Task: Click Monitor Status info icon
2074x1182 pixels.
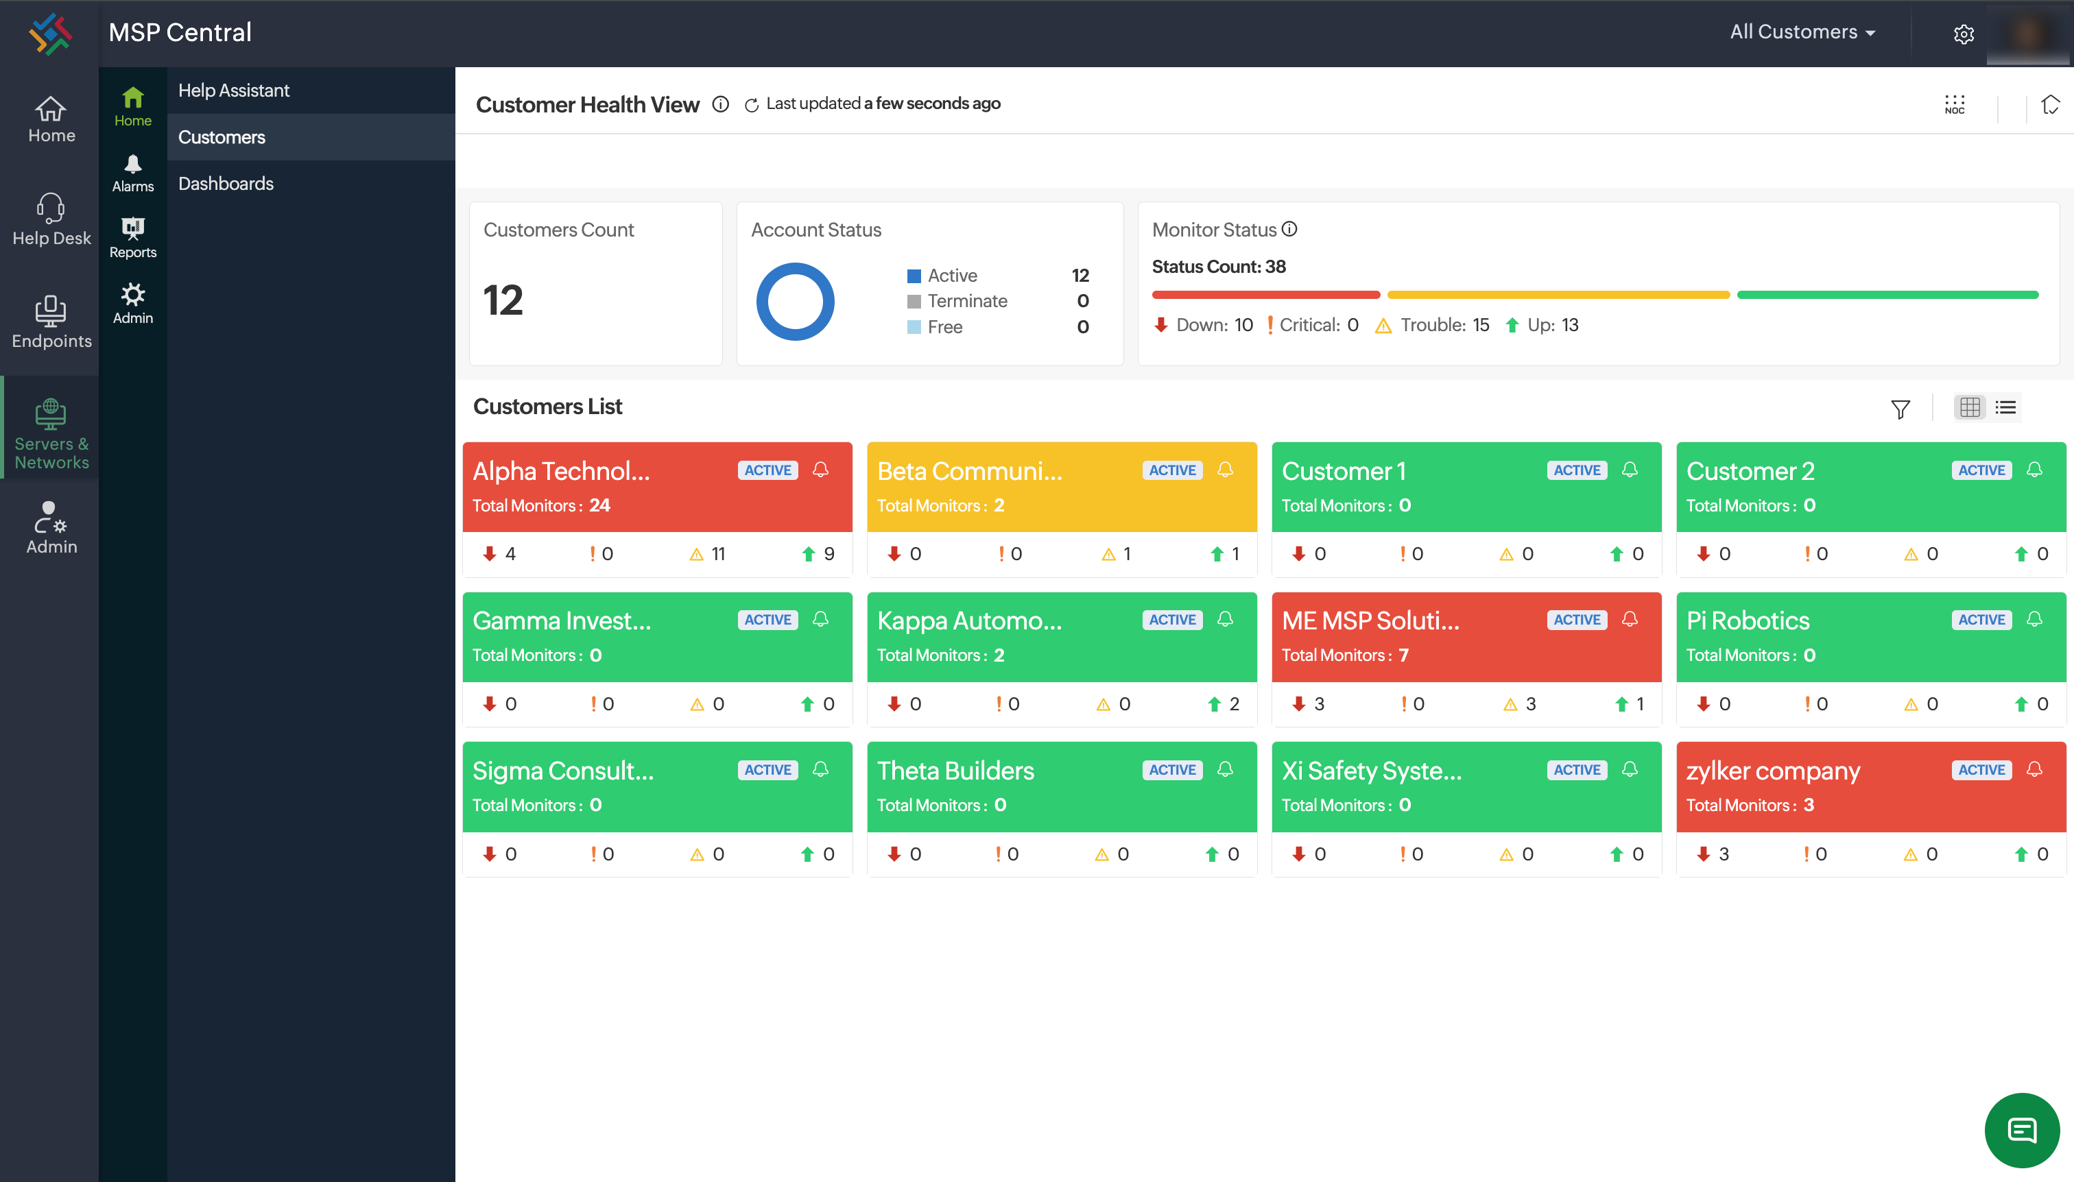Action: [1289, 230]
